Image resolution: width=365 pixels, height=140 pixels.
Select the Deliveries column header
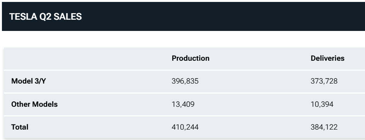click(x=328, y=58)
